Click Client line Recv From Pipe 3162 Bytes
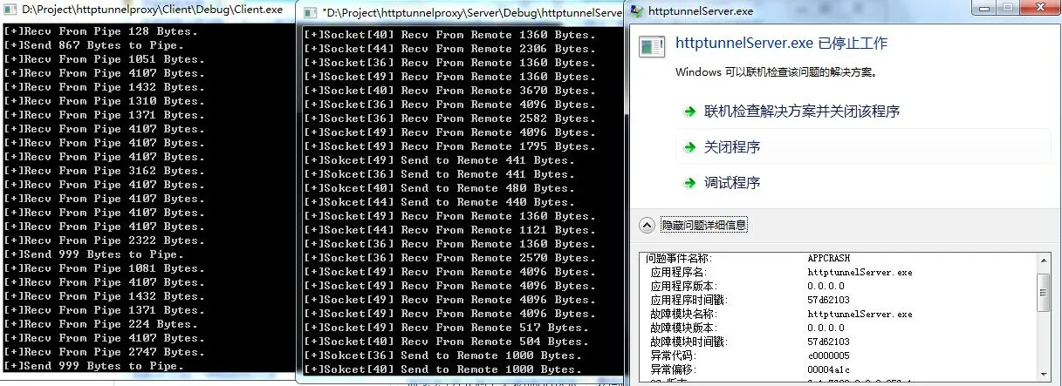The image size is (1062, 386). tap(105, 171)
